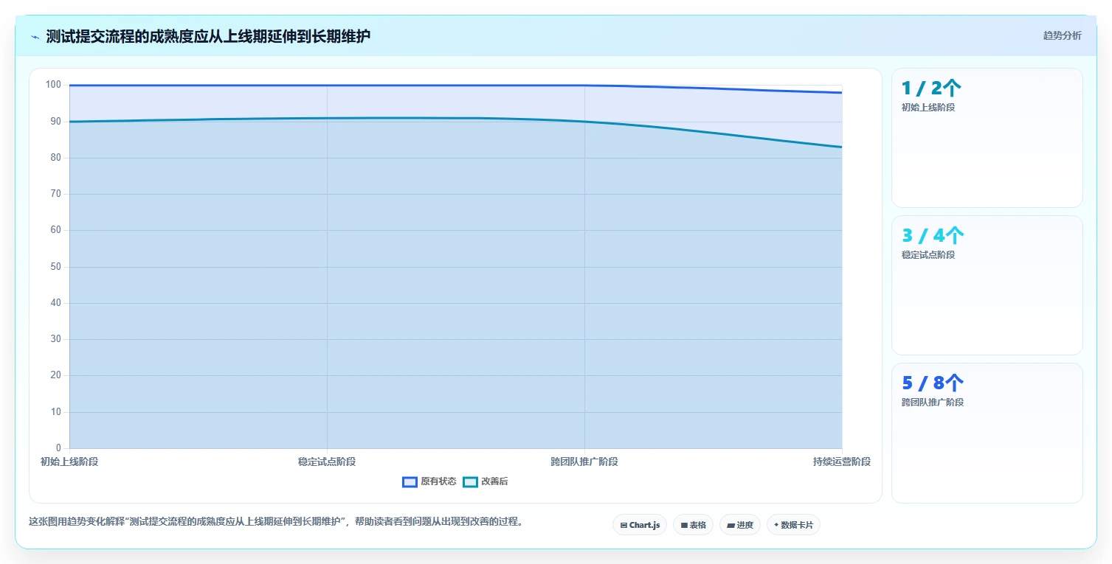
Task: Open the 1 / 2个 初始上线阶段 card
Action: point(987,138)
